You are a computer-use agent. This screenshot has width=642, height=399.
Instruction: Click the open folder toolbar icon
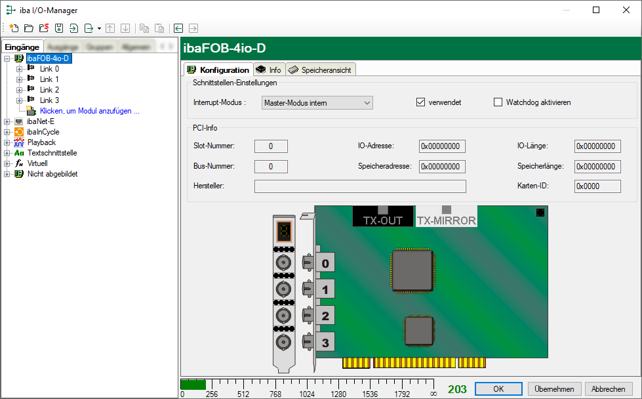tap(29, 28)
